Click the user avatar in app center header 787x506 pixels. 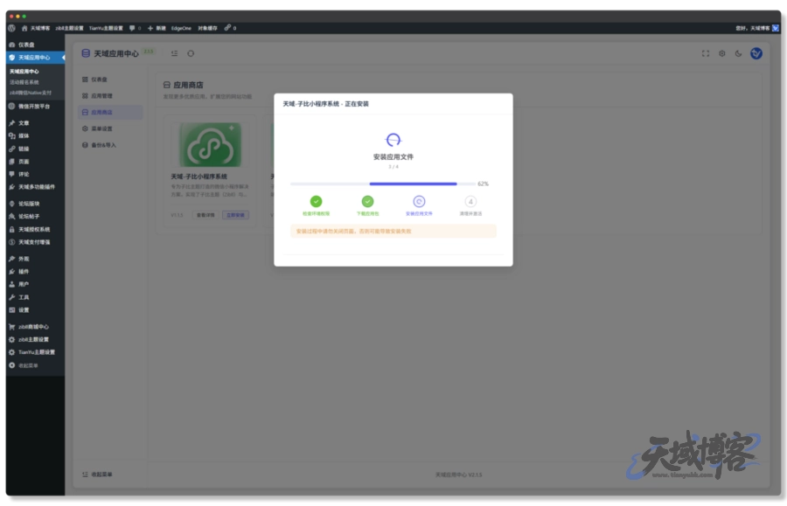point(756,53)
